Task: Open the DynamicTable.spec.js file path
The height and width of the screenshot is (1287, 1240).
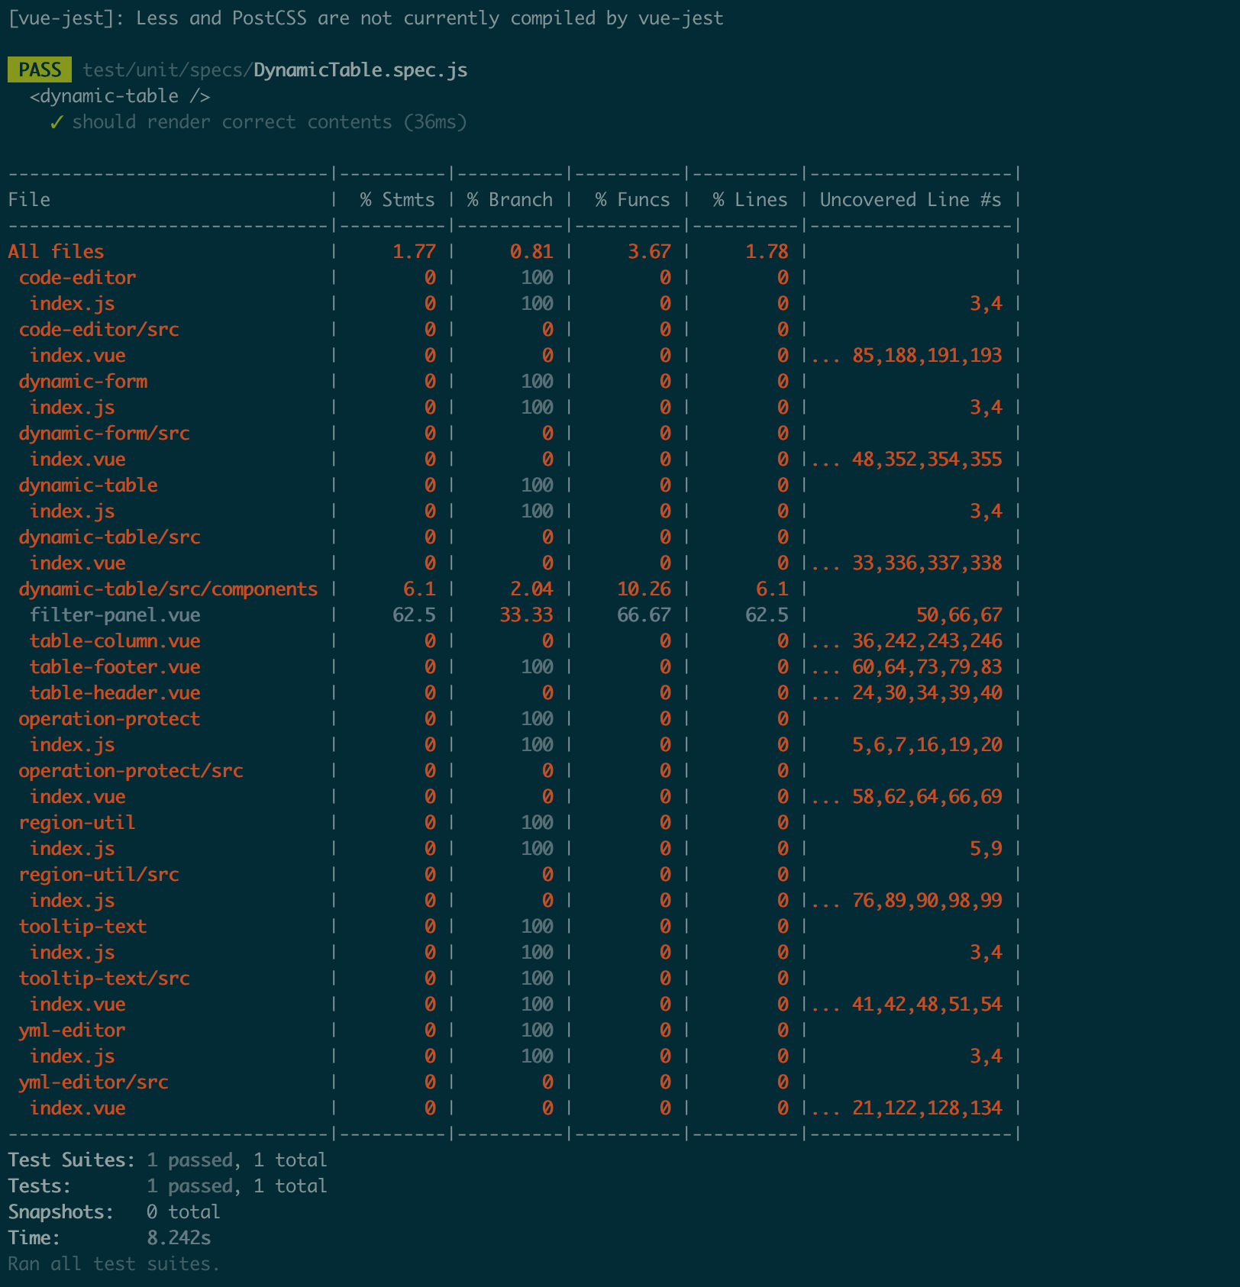Action: coord(275,70)
